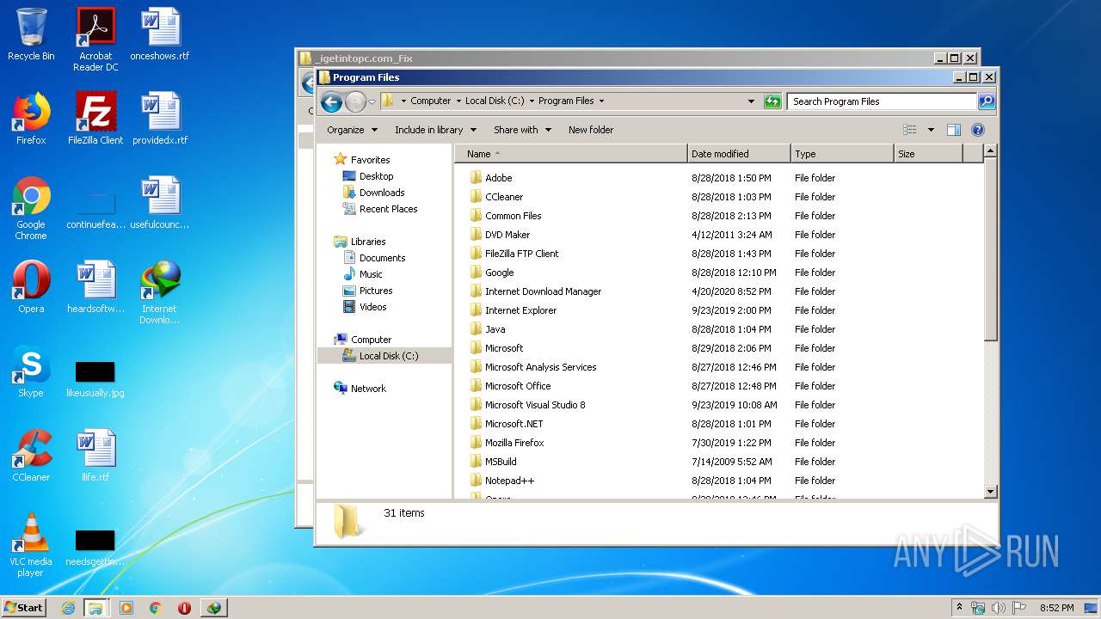Open onceshows.rtf document on desktop
1101x619 pixels.
coord(160,35)
